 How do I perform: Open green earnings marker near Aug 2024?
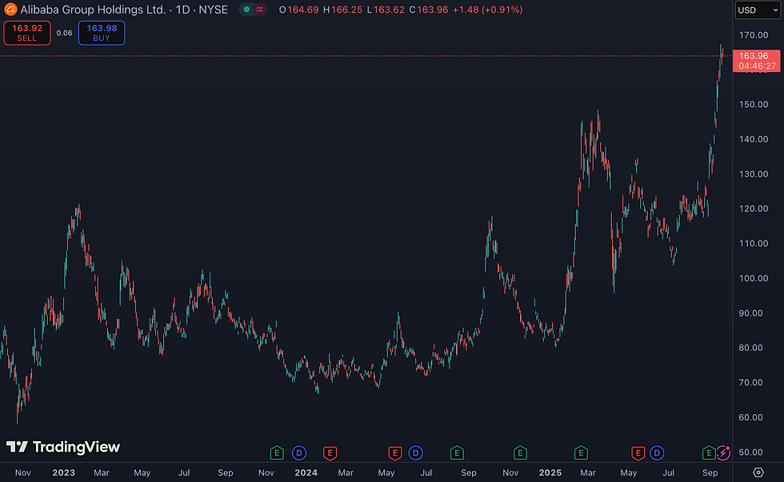coord(457,453)
